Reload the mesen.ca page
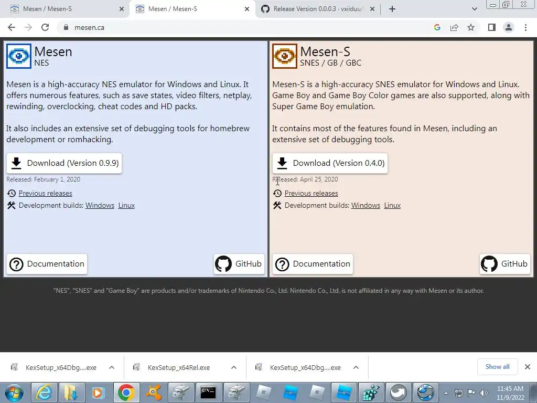 [45, 27]
